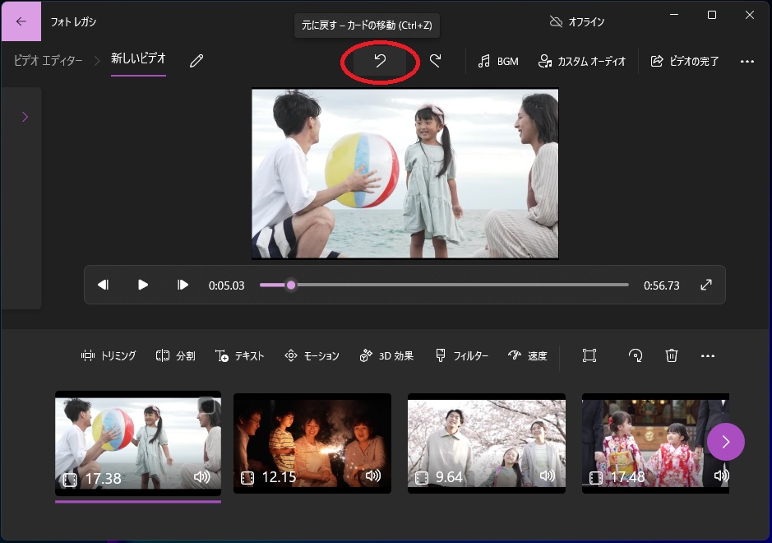Click ビデオの完了 to finish video

(684, 61)
